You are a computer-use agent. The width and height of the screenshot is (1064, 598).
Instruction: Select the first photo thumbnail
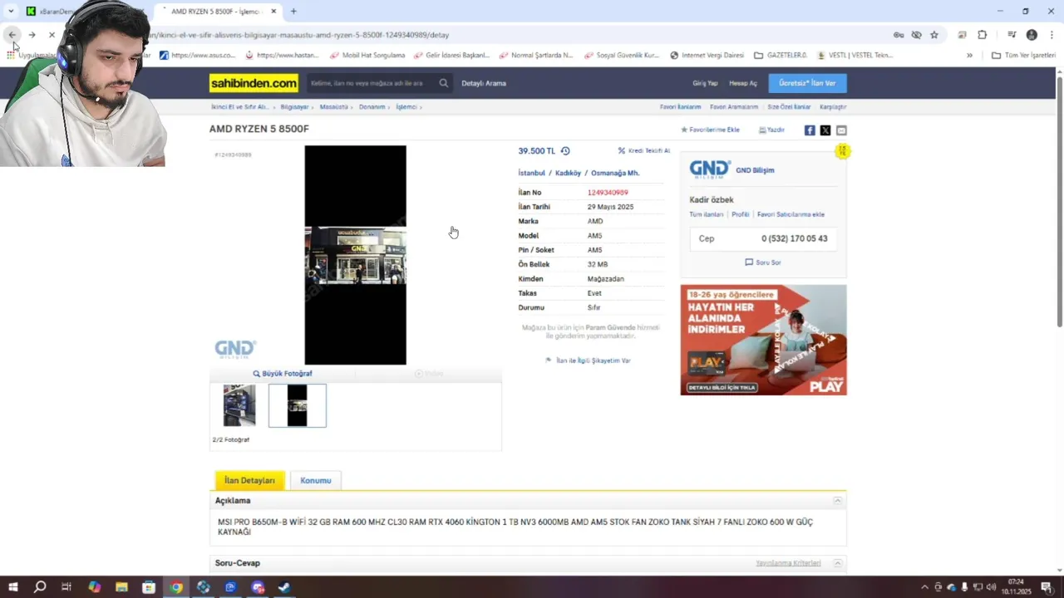tap(239, 405)
